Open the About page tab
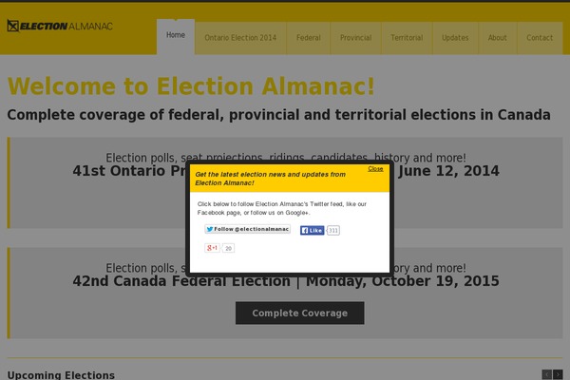 point(497,38)
